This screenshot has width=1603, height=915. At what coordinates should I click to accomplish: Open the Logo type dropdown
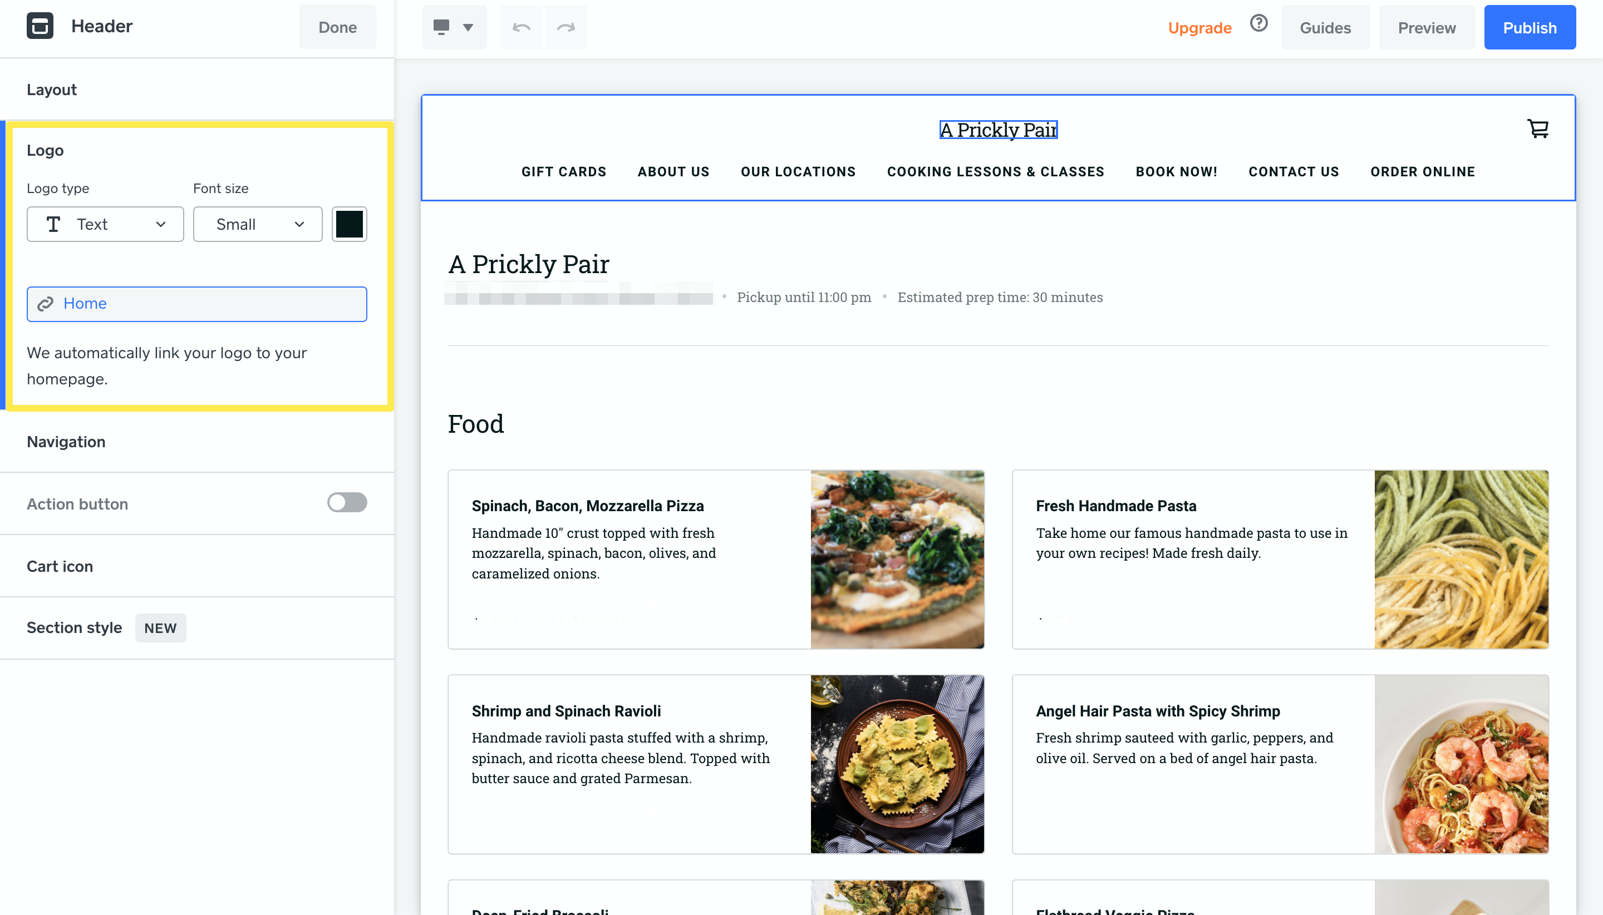105,224
